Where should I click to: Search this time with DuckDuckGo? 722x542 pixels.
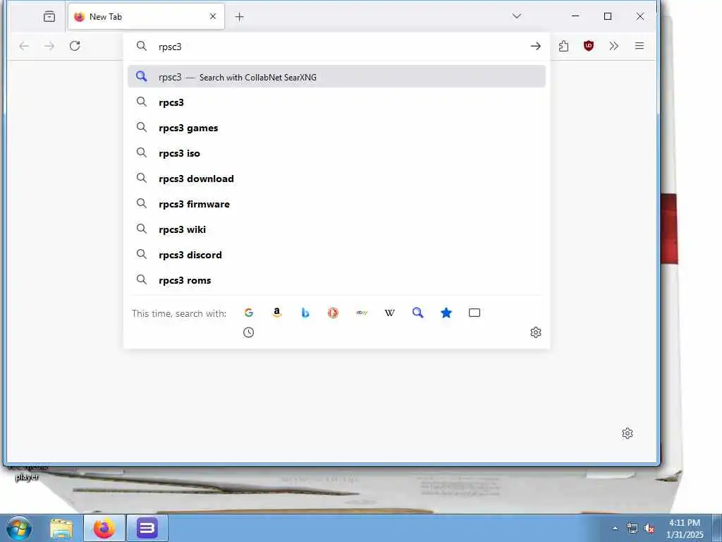pos(333,313)
